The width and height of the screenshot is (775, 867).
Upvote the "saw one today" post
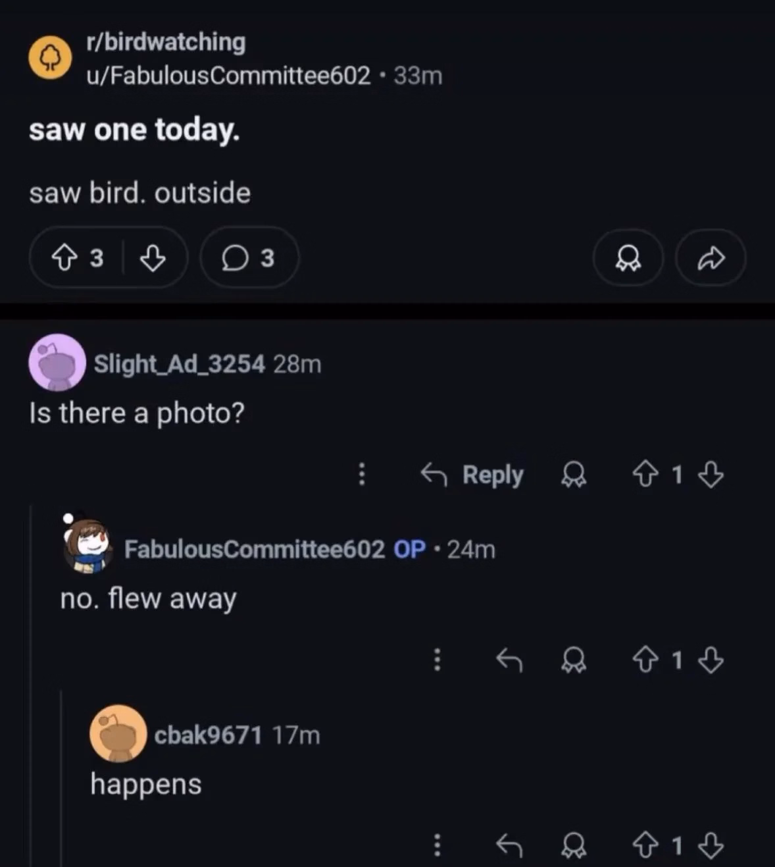pos(64,258)
